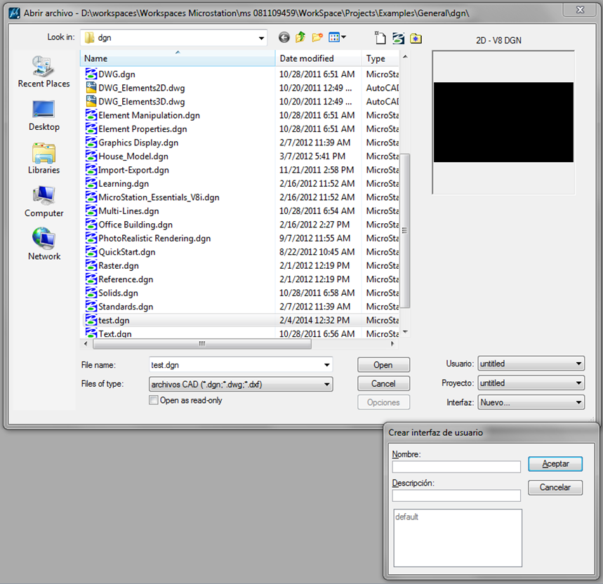603x584 pixels.
Task: Create a new folder using toolbar icon
Action: click(x=317, y=37)
